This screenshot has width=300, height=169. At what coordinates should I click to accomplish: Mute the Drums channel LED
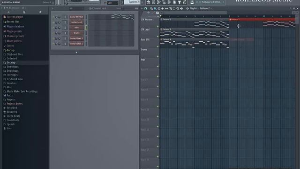(53, 33)
